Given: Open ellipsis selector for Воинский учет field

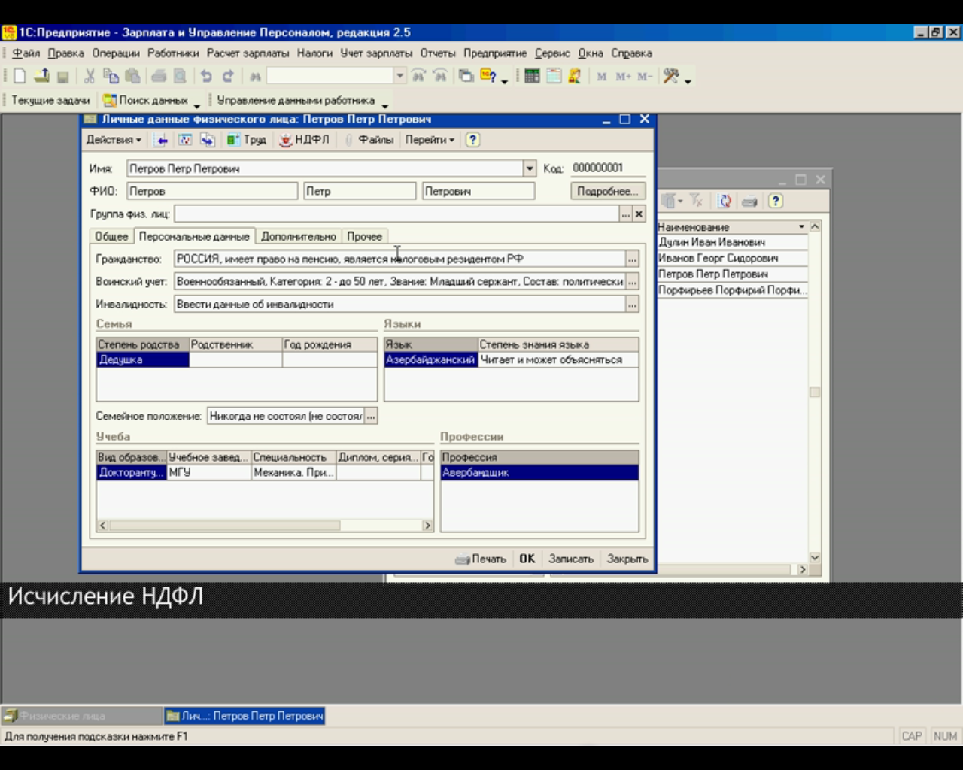Looking at the screenshot, I should click(x=632, y=282).
